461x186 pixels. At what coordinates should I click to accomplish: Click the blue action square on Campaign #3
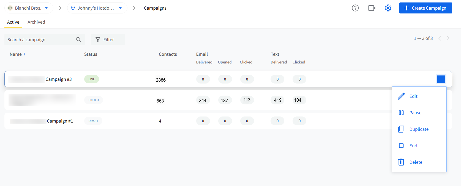click(441, 79)
